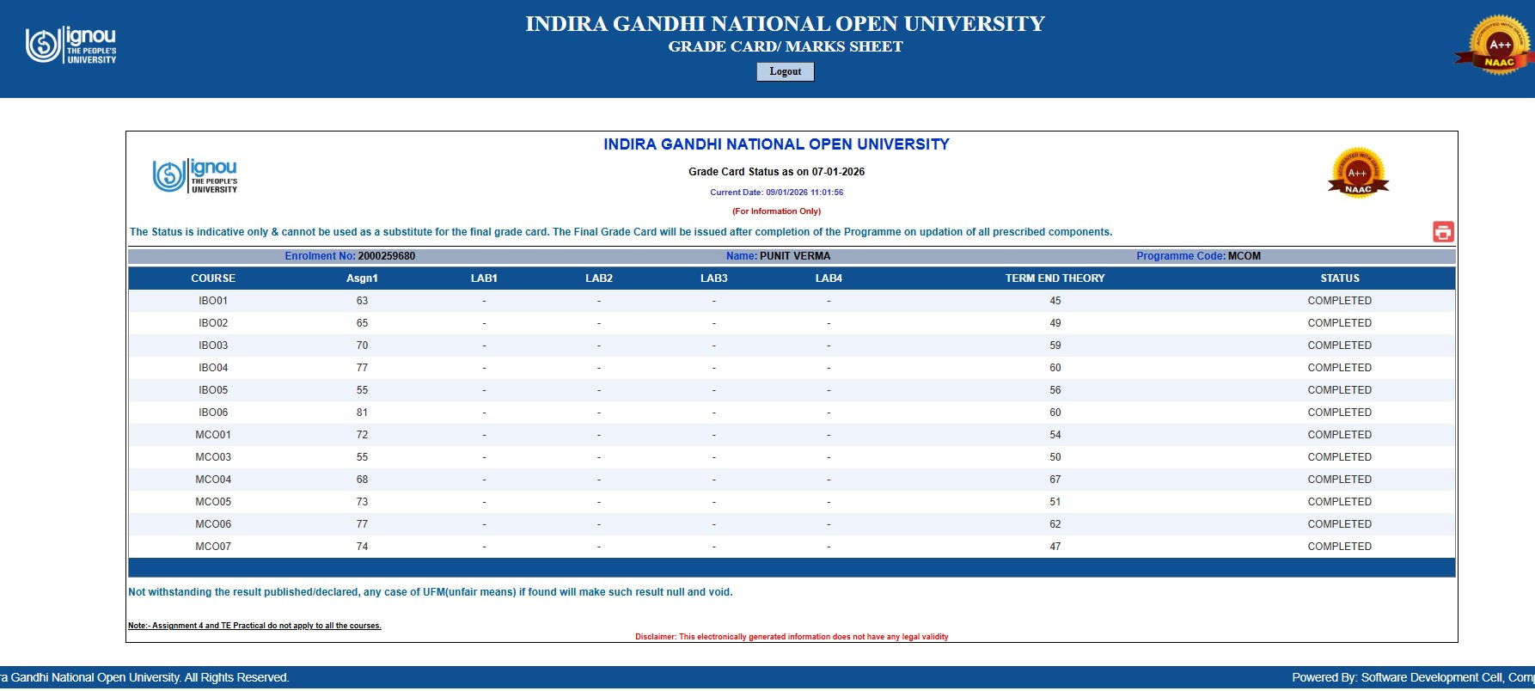Click the IBO01 course code
The image size is (1535, 691).
tap(213, 301)
